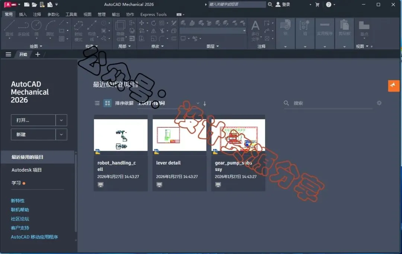
Task: Expand the 图层 layer panel
Action: click(x=213, y=46)
